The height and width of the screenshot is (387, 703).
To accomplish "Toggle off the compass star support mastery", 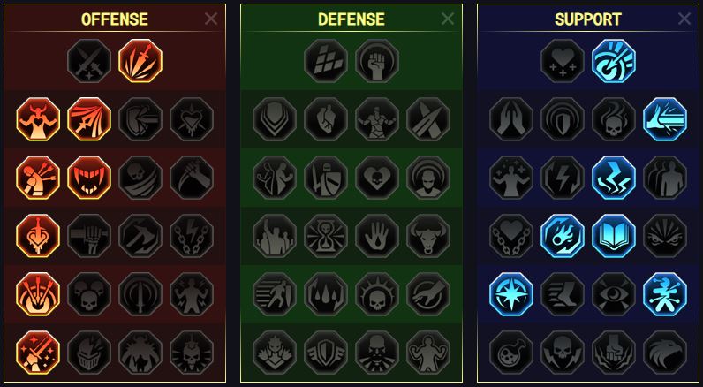I will [511, 294].
